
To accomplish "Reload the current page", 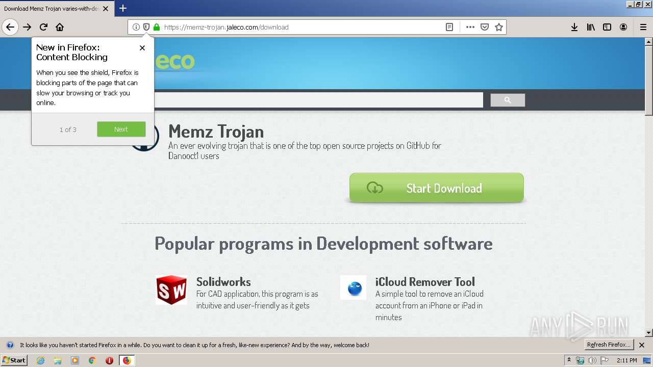I will click(43, 27).
